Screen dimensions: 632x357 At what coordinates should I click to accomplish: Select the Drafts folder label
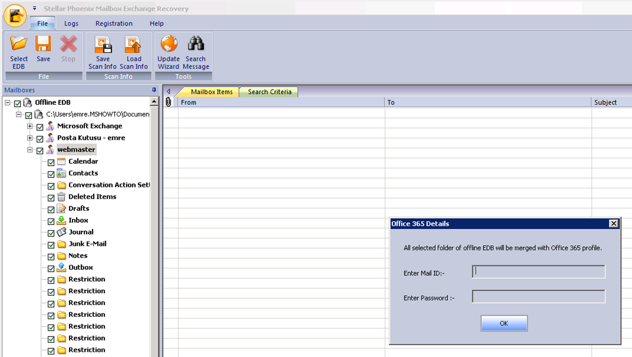(x=78, y=209)
